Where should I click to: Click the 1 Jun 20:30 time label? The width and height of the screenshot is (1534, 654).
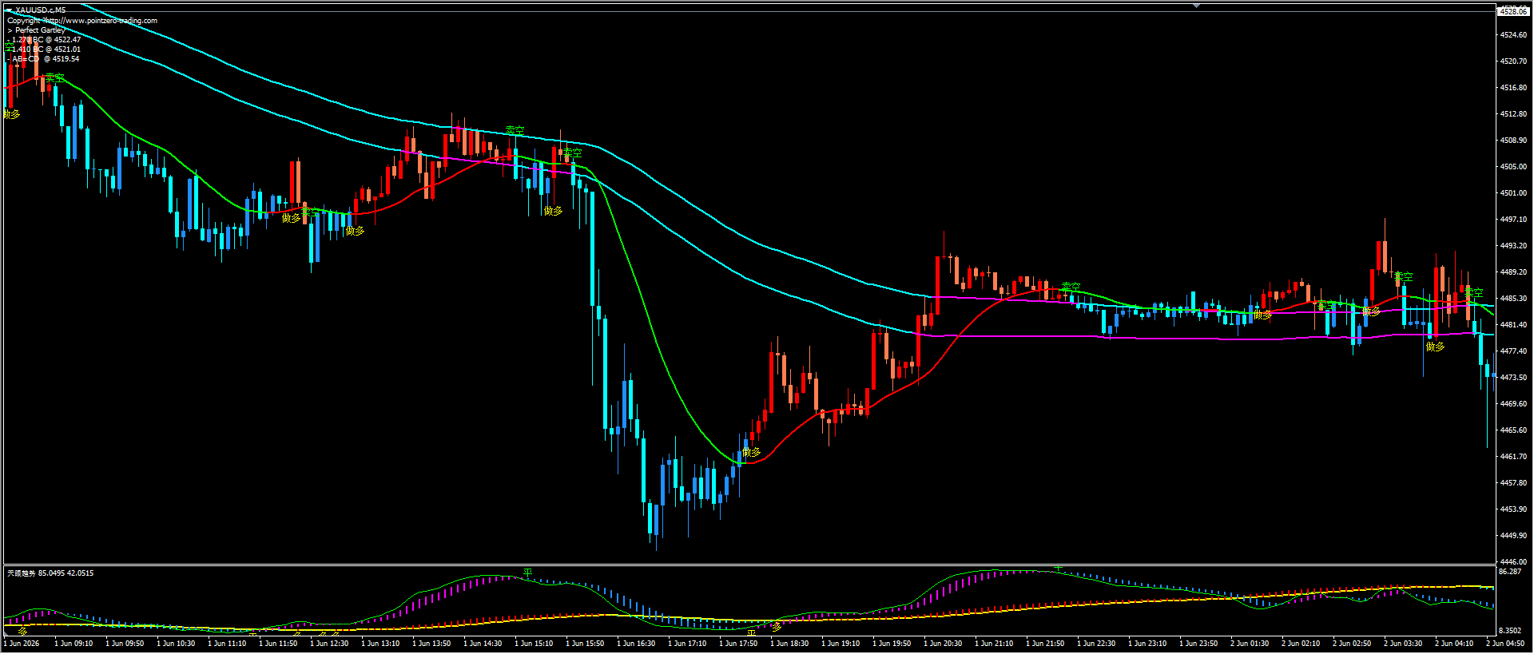coord(943,644)
